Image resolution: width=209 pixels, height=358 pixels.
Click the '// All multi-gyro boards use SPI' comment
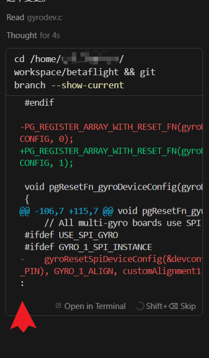[x=122, y=223]
